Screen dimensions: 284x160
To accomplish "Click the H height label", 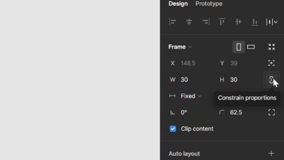I will point(222,80).
